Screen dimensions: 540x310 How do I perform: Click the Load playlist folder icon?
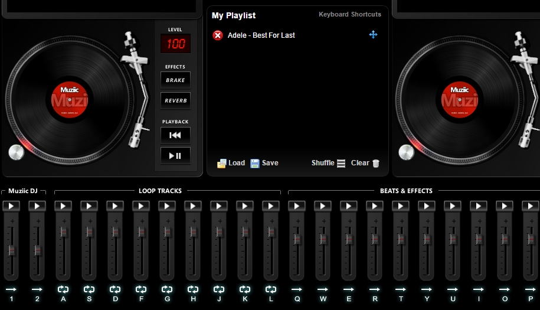point(222,164)
